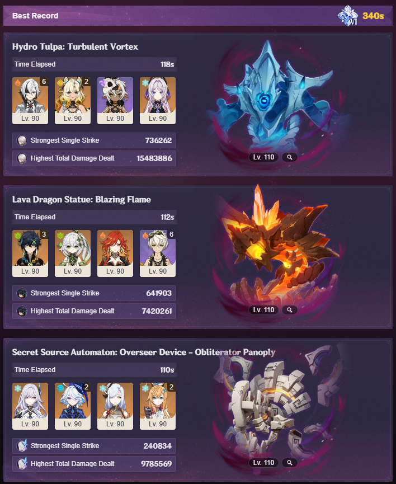
Task: Click the difficulty VI star emblem
Action: click(x=348, y=16)
